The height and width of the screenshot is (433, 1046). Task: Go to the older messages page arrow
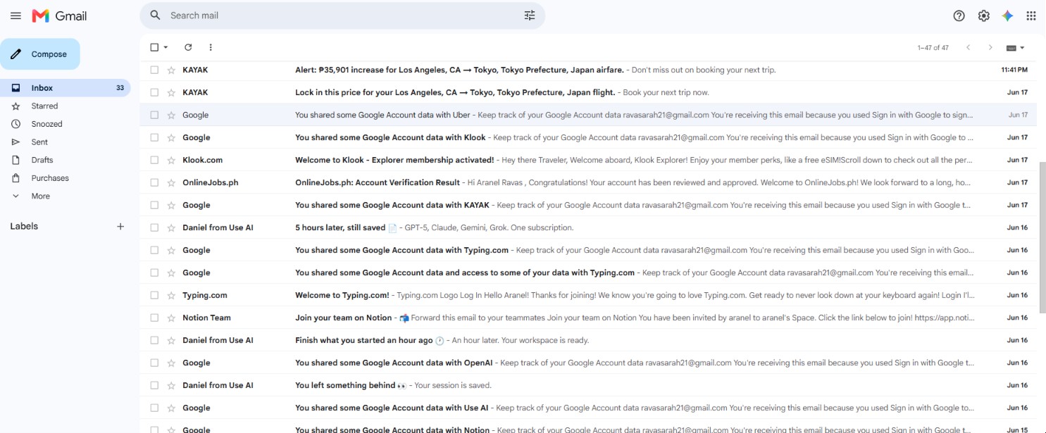990,47
